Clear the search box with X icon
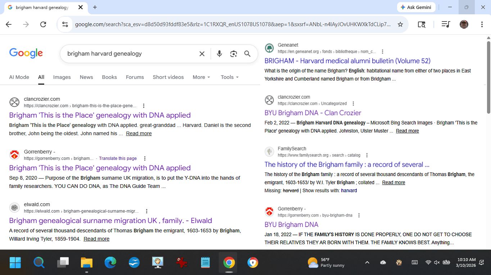Image resolution: width=491 pixels, height=275 pixels. 202,54
